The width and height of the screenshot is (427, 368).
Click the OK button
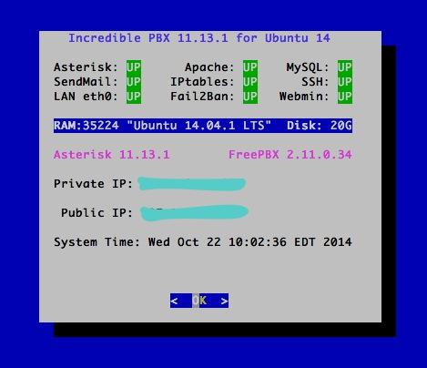point(199,301)
